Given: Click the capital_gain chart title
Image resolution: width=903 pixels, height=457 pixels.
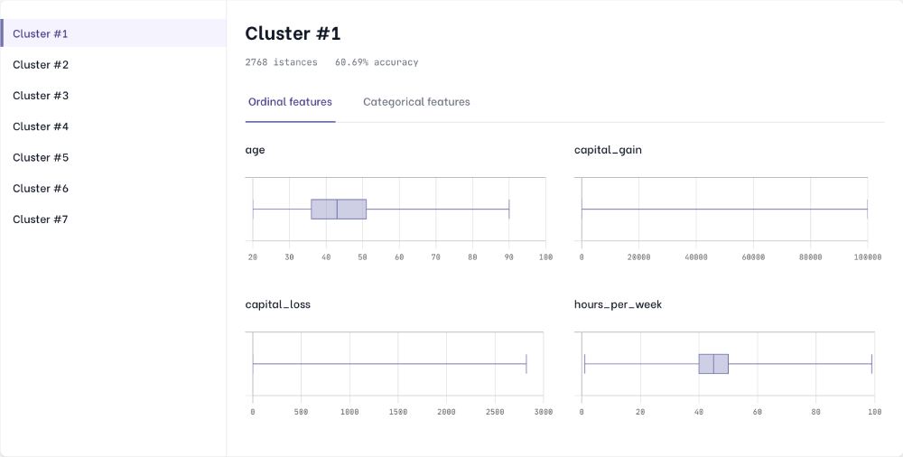Looking at the screenshot, I should coord(608,150).
